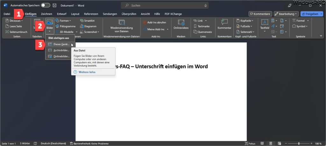Screen dimensions: 326x146
Task: Click Deutsch (Deutschland) language in status bar
Action: coord(53,143)
